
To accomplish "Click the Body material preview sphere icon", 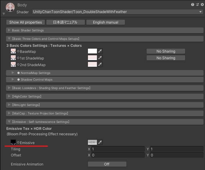I will click(x=10, y=7).
